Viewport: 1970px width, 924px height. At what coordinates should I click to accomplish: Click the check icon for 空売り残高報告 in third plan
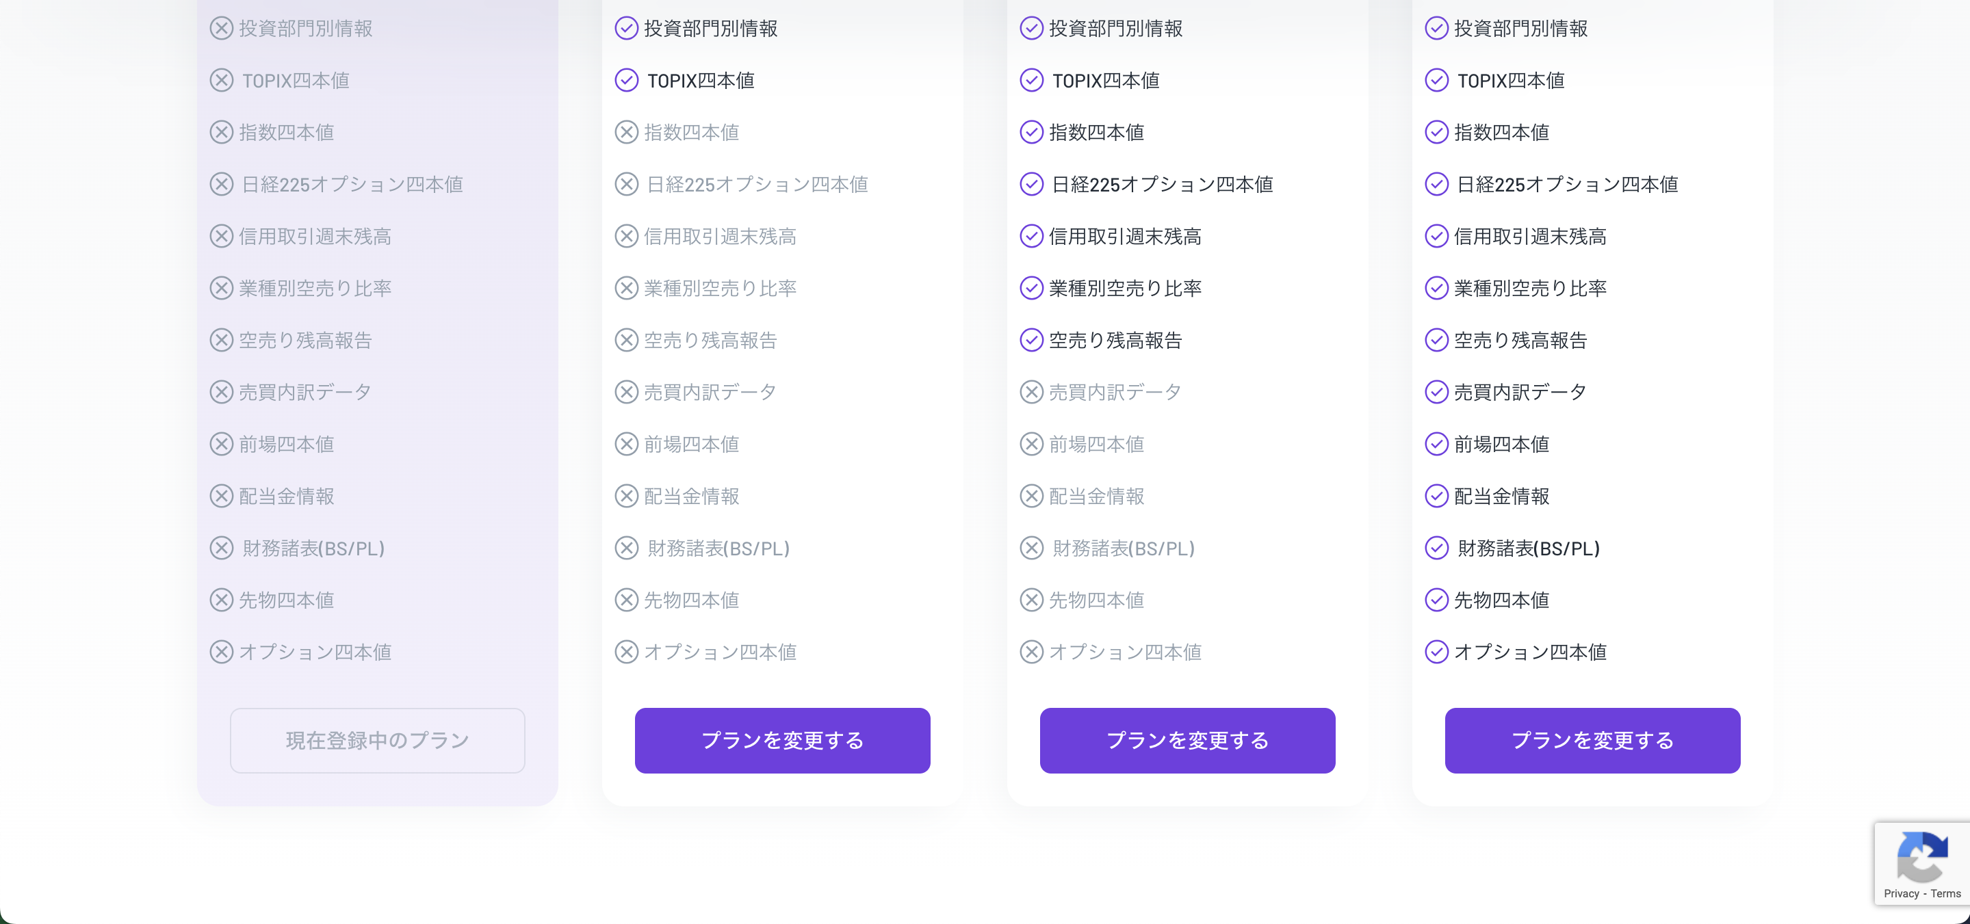coord(1032,339)
